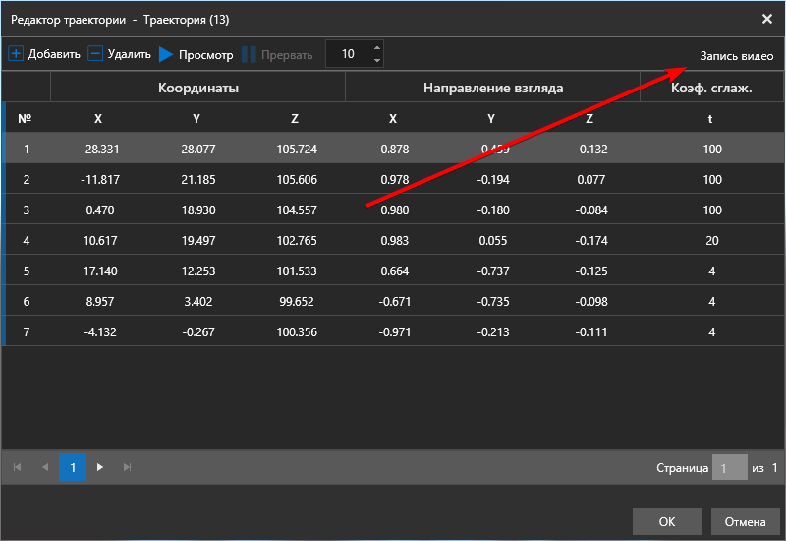The image size is (786, 541).
Task: Click the Страница page number field
Action: point(729,468)
